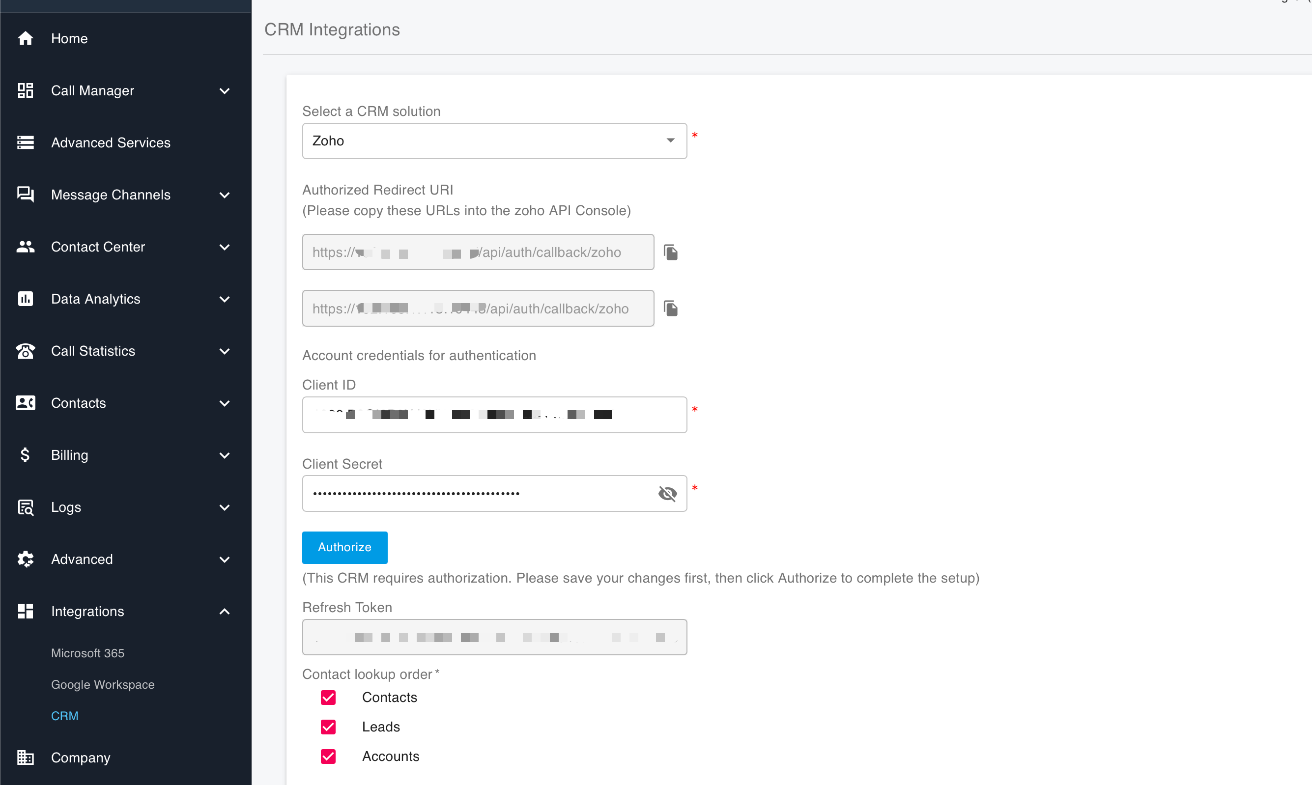This screenshot has width=1312, height=785.
Task: Click the Billing dollar sign icon
Action: pyautogui.click(x=25, y=455)
